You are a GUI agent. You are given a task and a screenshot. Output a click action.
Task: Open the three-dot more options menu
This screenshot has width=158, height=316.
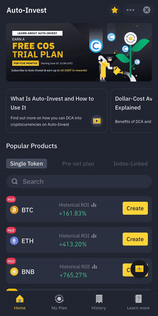coord(130,10)
